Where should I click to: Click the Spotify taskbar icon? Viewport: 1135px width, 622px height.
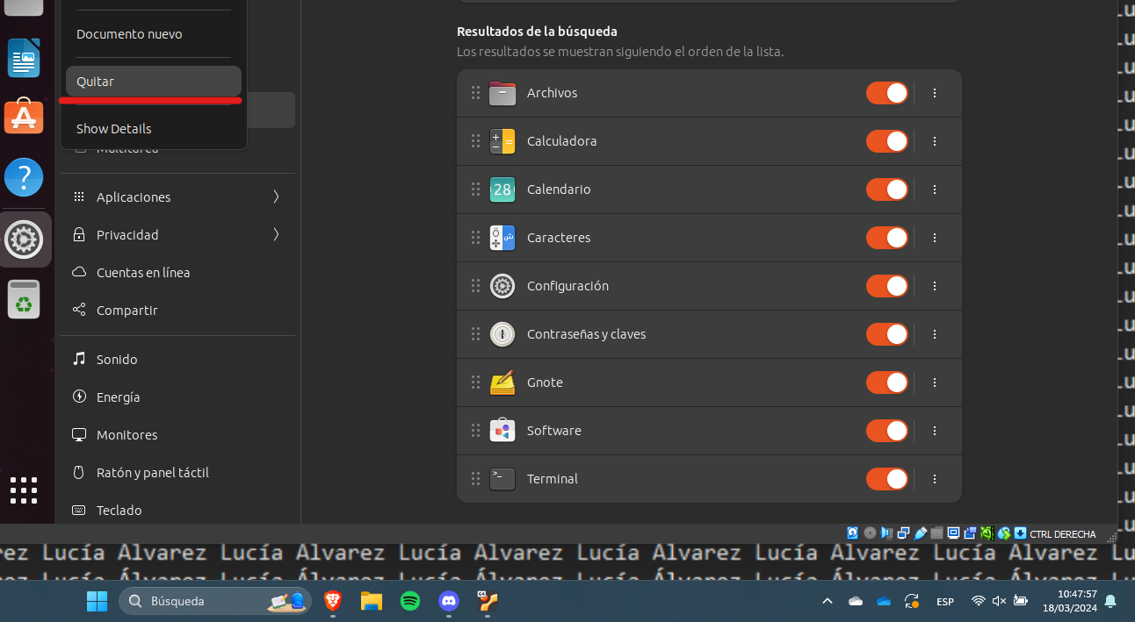(409, 601)
